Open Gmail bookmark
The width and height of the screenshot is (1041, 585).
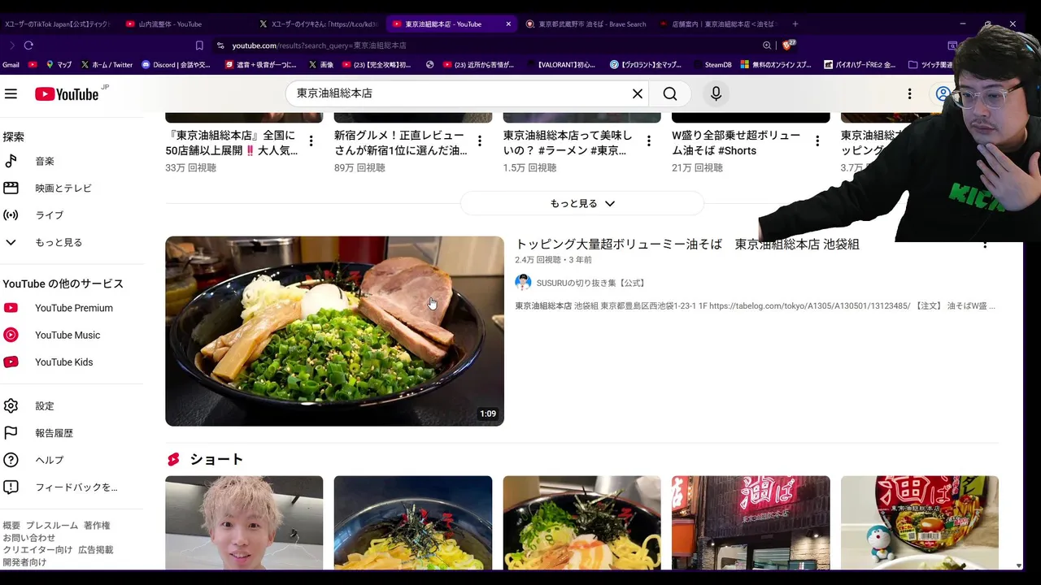tap(11, 64)
